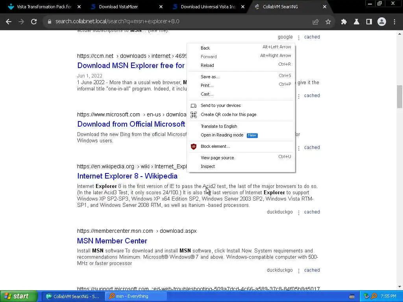Open cached link for Microsoft download result
The image size is (403, 302).
tap(312, 147)
